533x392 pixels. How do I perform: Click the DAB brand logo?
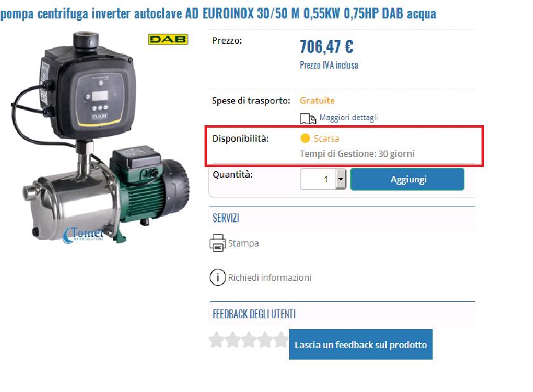[168, 39]
